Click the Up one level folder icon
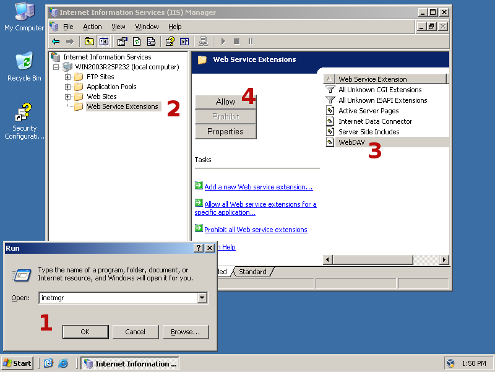Screen dimensions: 495x372 [89, 41]
